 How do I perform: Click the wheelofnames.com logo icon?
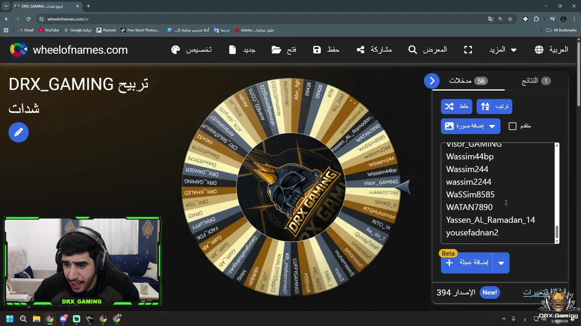[18, 50]
